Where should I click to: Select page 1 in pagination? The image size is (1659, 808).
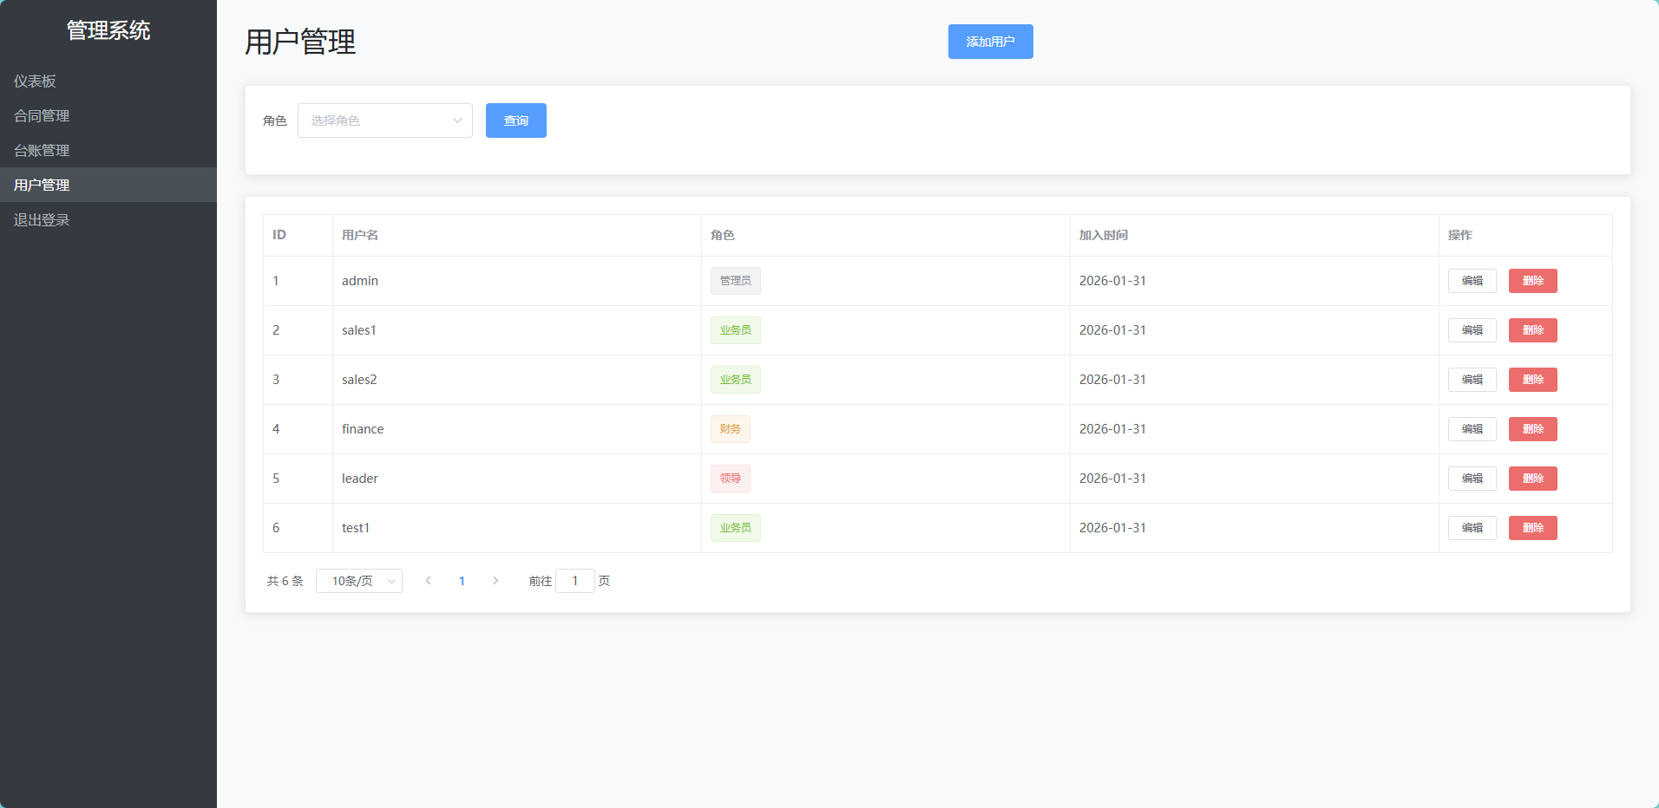(462, 581)
